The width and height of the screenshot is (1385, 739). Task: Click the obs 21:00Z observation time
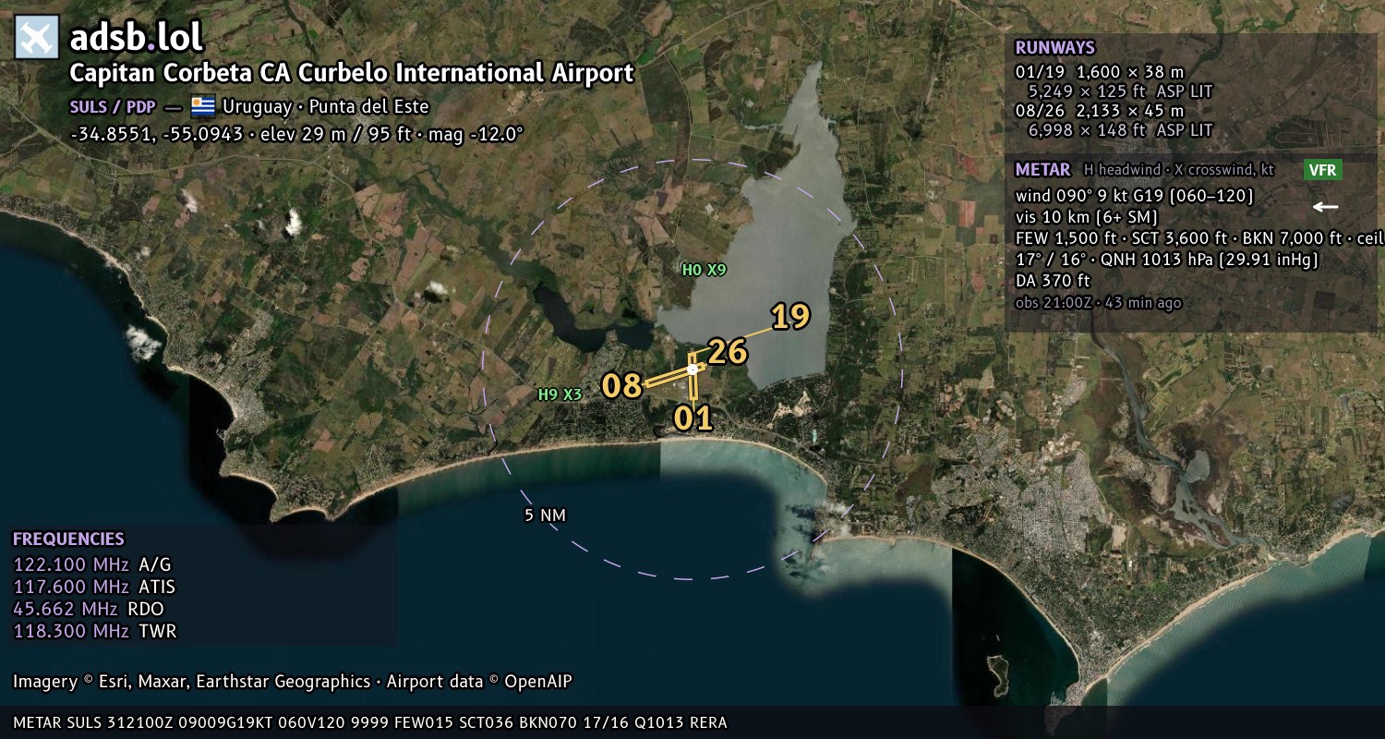1098,303
